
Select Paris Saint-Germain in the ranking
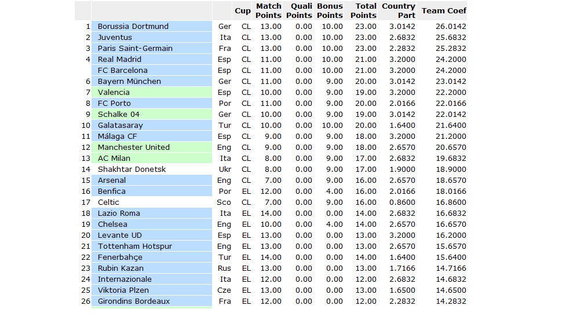[x=135, y=49]
